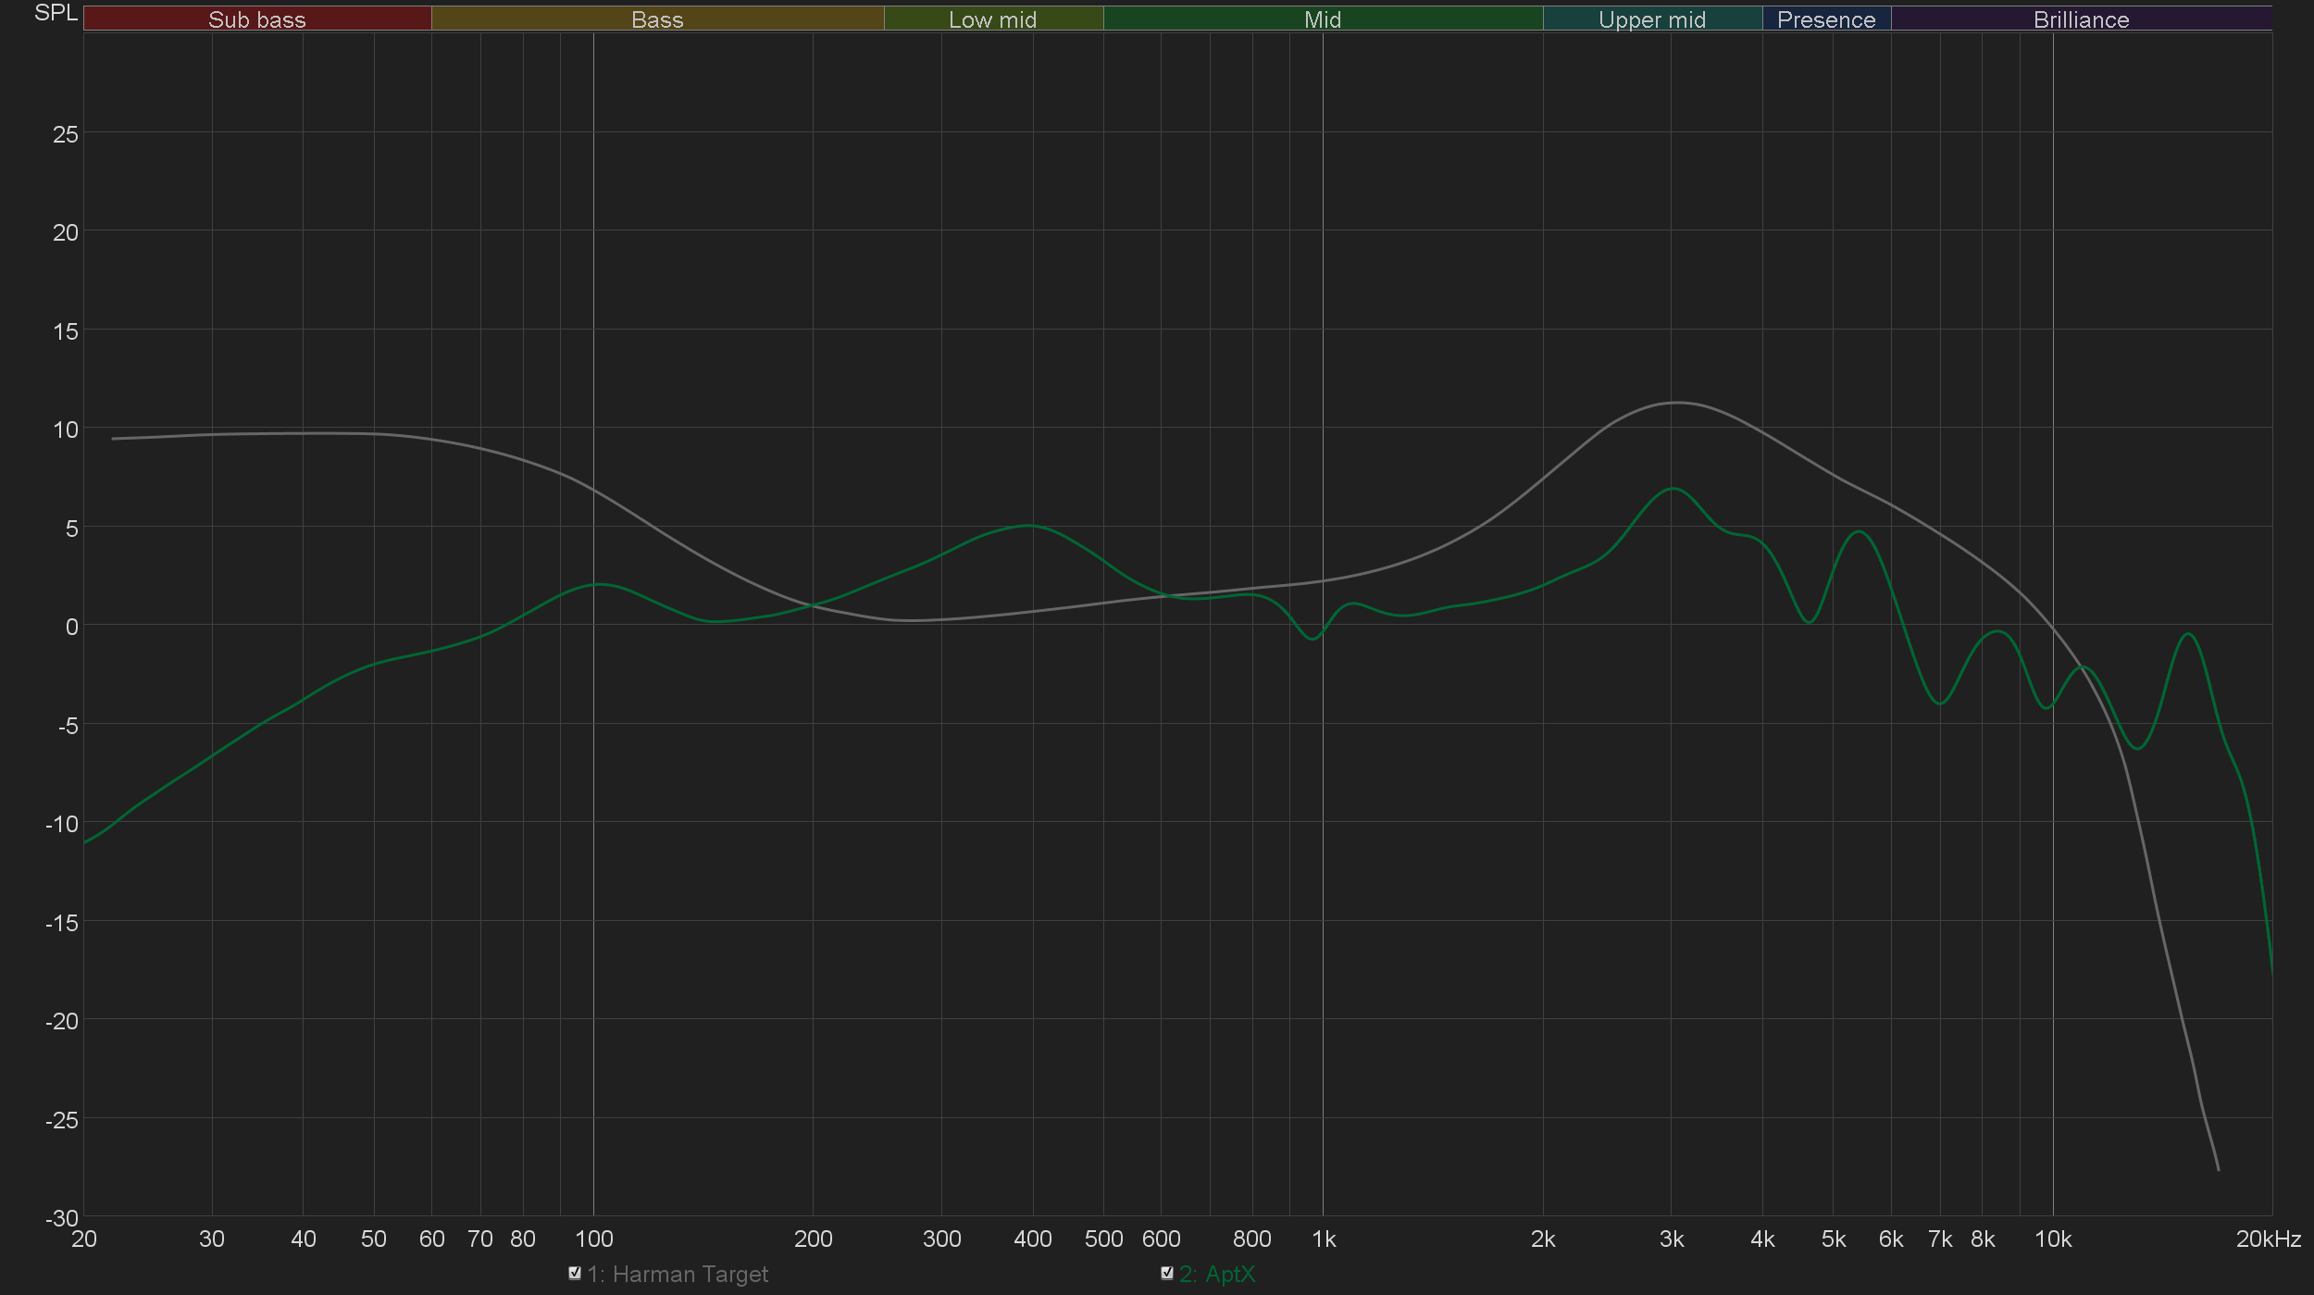Click the Low mid band header

[992, 19]
